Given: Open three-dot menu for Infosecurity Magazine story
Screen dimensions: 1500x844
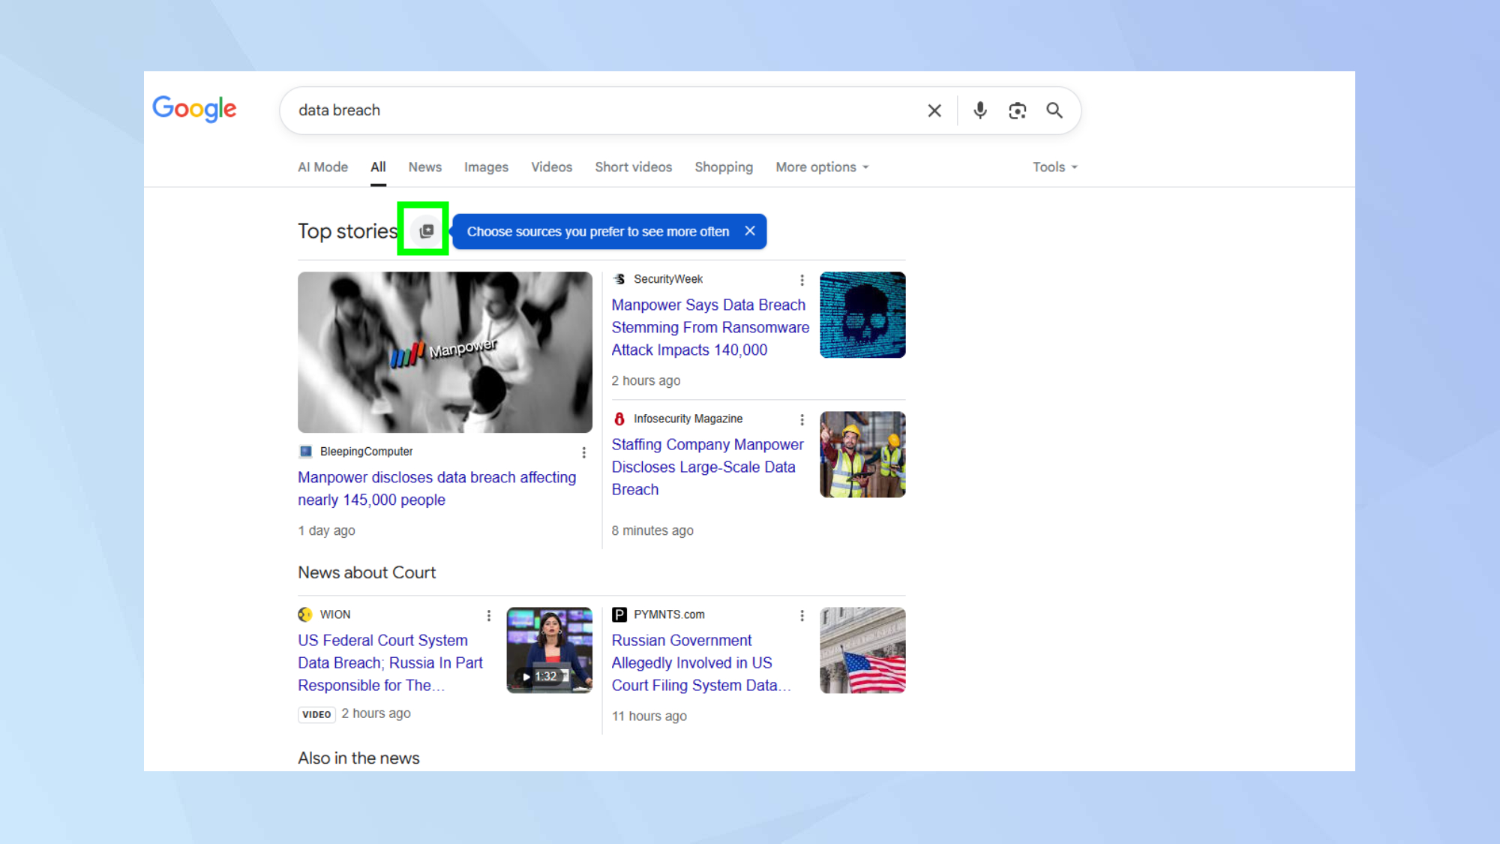Looking at the screenshot, I should [x=802, y=419].
